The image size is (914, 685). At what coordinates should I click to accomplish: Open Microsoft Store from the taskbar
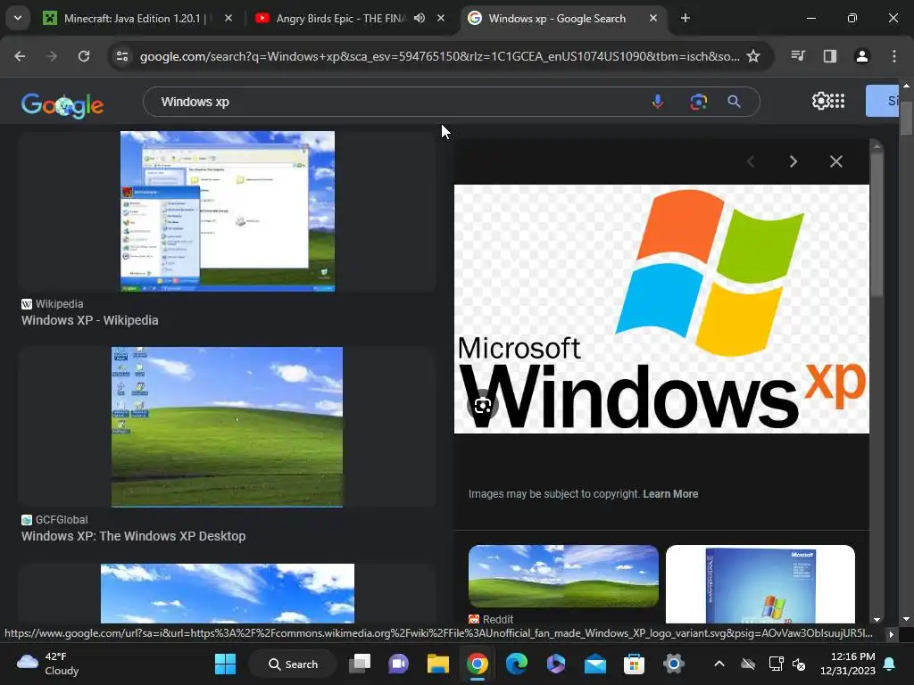(x=635, y=664)
